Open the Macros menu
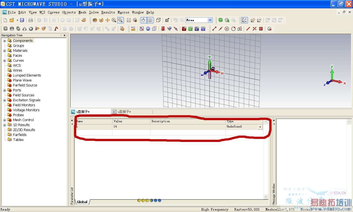Viewport: 353px width, 212px height. [x=123, y=12]
